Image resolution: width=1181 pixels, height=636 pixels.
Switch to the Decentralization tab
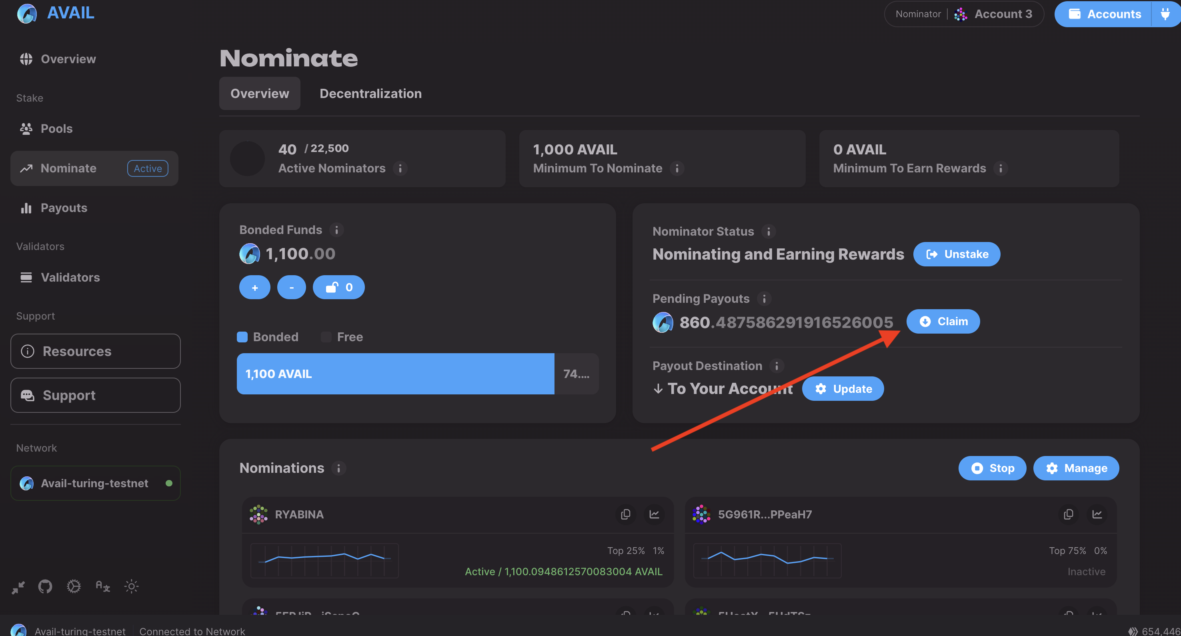370,94
